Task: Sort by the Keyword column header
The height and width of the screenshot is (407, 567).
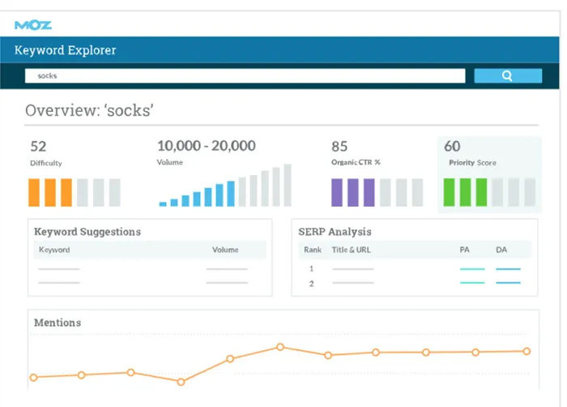Action: (x=54, y=250)
